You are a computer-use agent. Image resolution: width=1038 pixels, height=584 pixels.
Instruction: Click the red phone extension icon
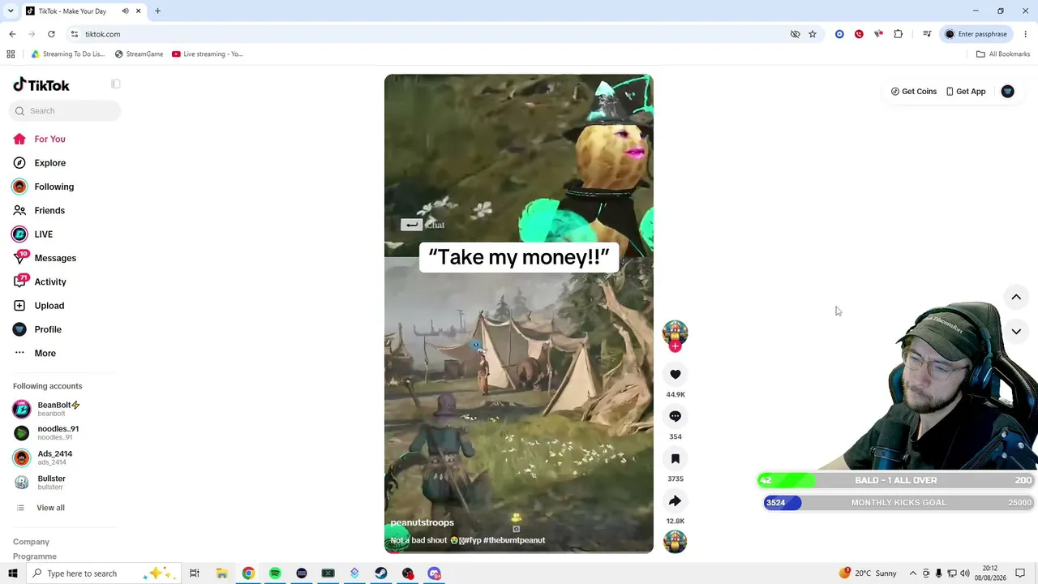[859, 34]
